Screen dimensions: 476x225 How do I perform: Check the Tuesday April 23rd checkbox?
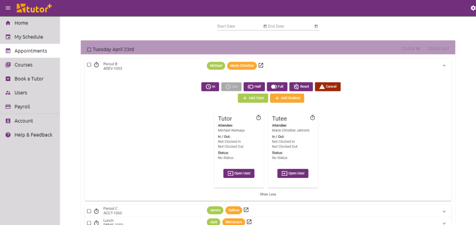tap(89, 49)
